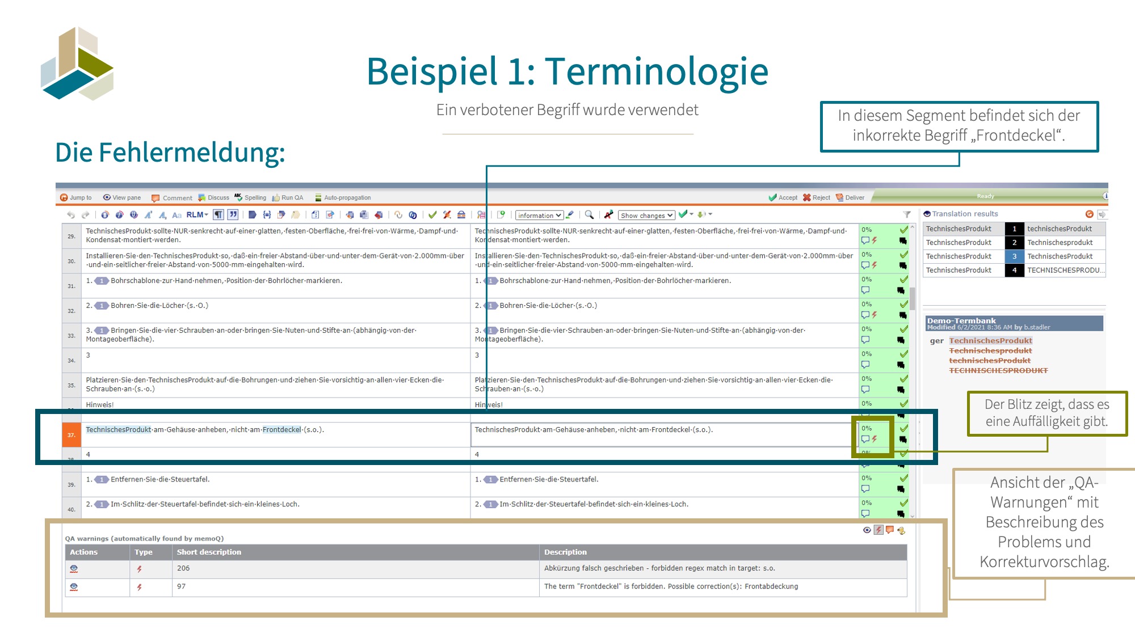
Task: Run the Spelling check
Action: click(x=250, y=197)
